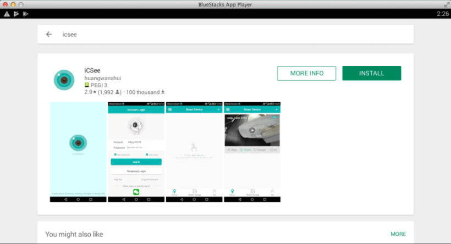Toggle fullscreen using the title bar arrows

[x=447, y=4]
